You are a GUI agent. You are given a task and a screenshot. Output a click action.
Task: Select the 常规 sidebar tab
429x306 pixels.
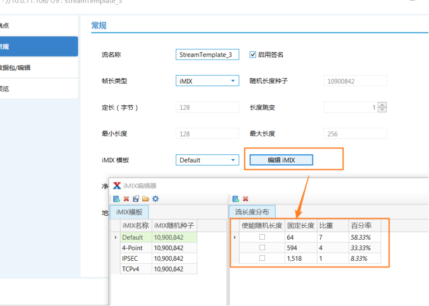tap(39, 46)
